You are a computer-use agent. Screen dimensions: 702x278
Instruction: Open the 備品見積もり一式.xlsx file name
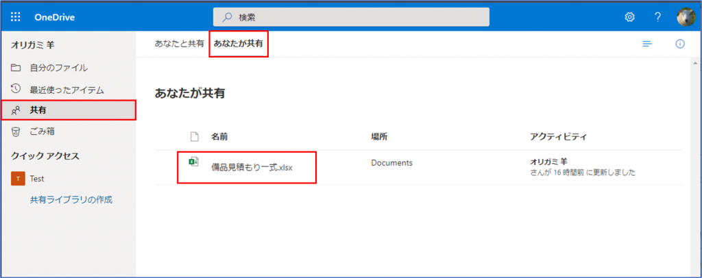[252, 168]
